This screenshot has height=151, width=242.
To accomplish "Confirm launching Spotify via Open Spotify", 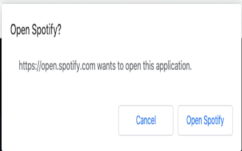I will tap(205, 120).
